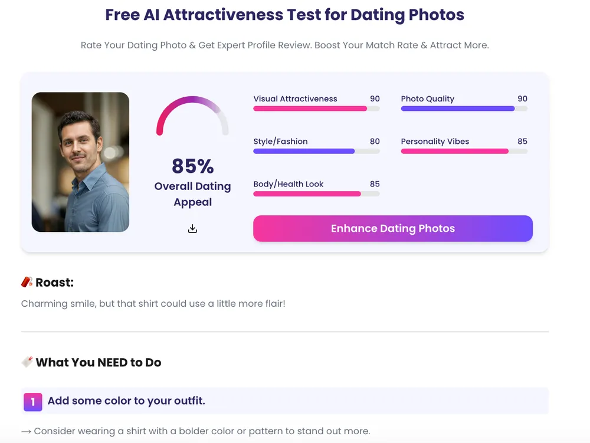
Task: Click the Visual Attractiveness score bar
Action: click(316, 109)
